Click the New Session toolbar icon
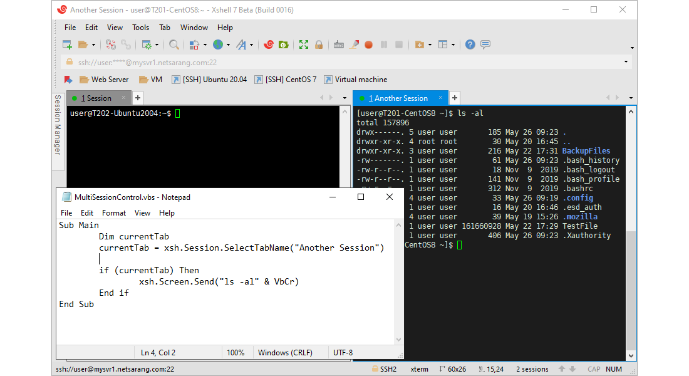Screen dimensions: 689x376 (67, 44)
